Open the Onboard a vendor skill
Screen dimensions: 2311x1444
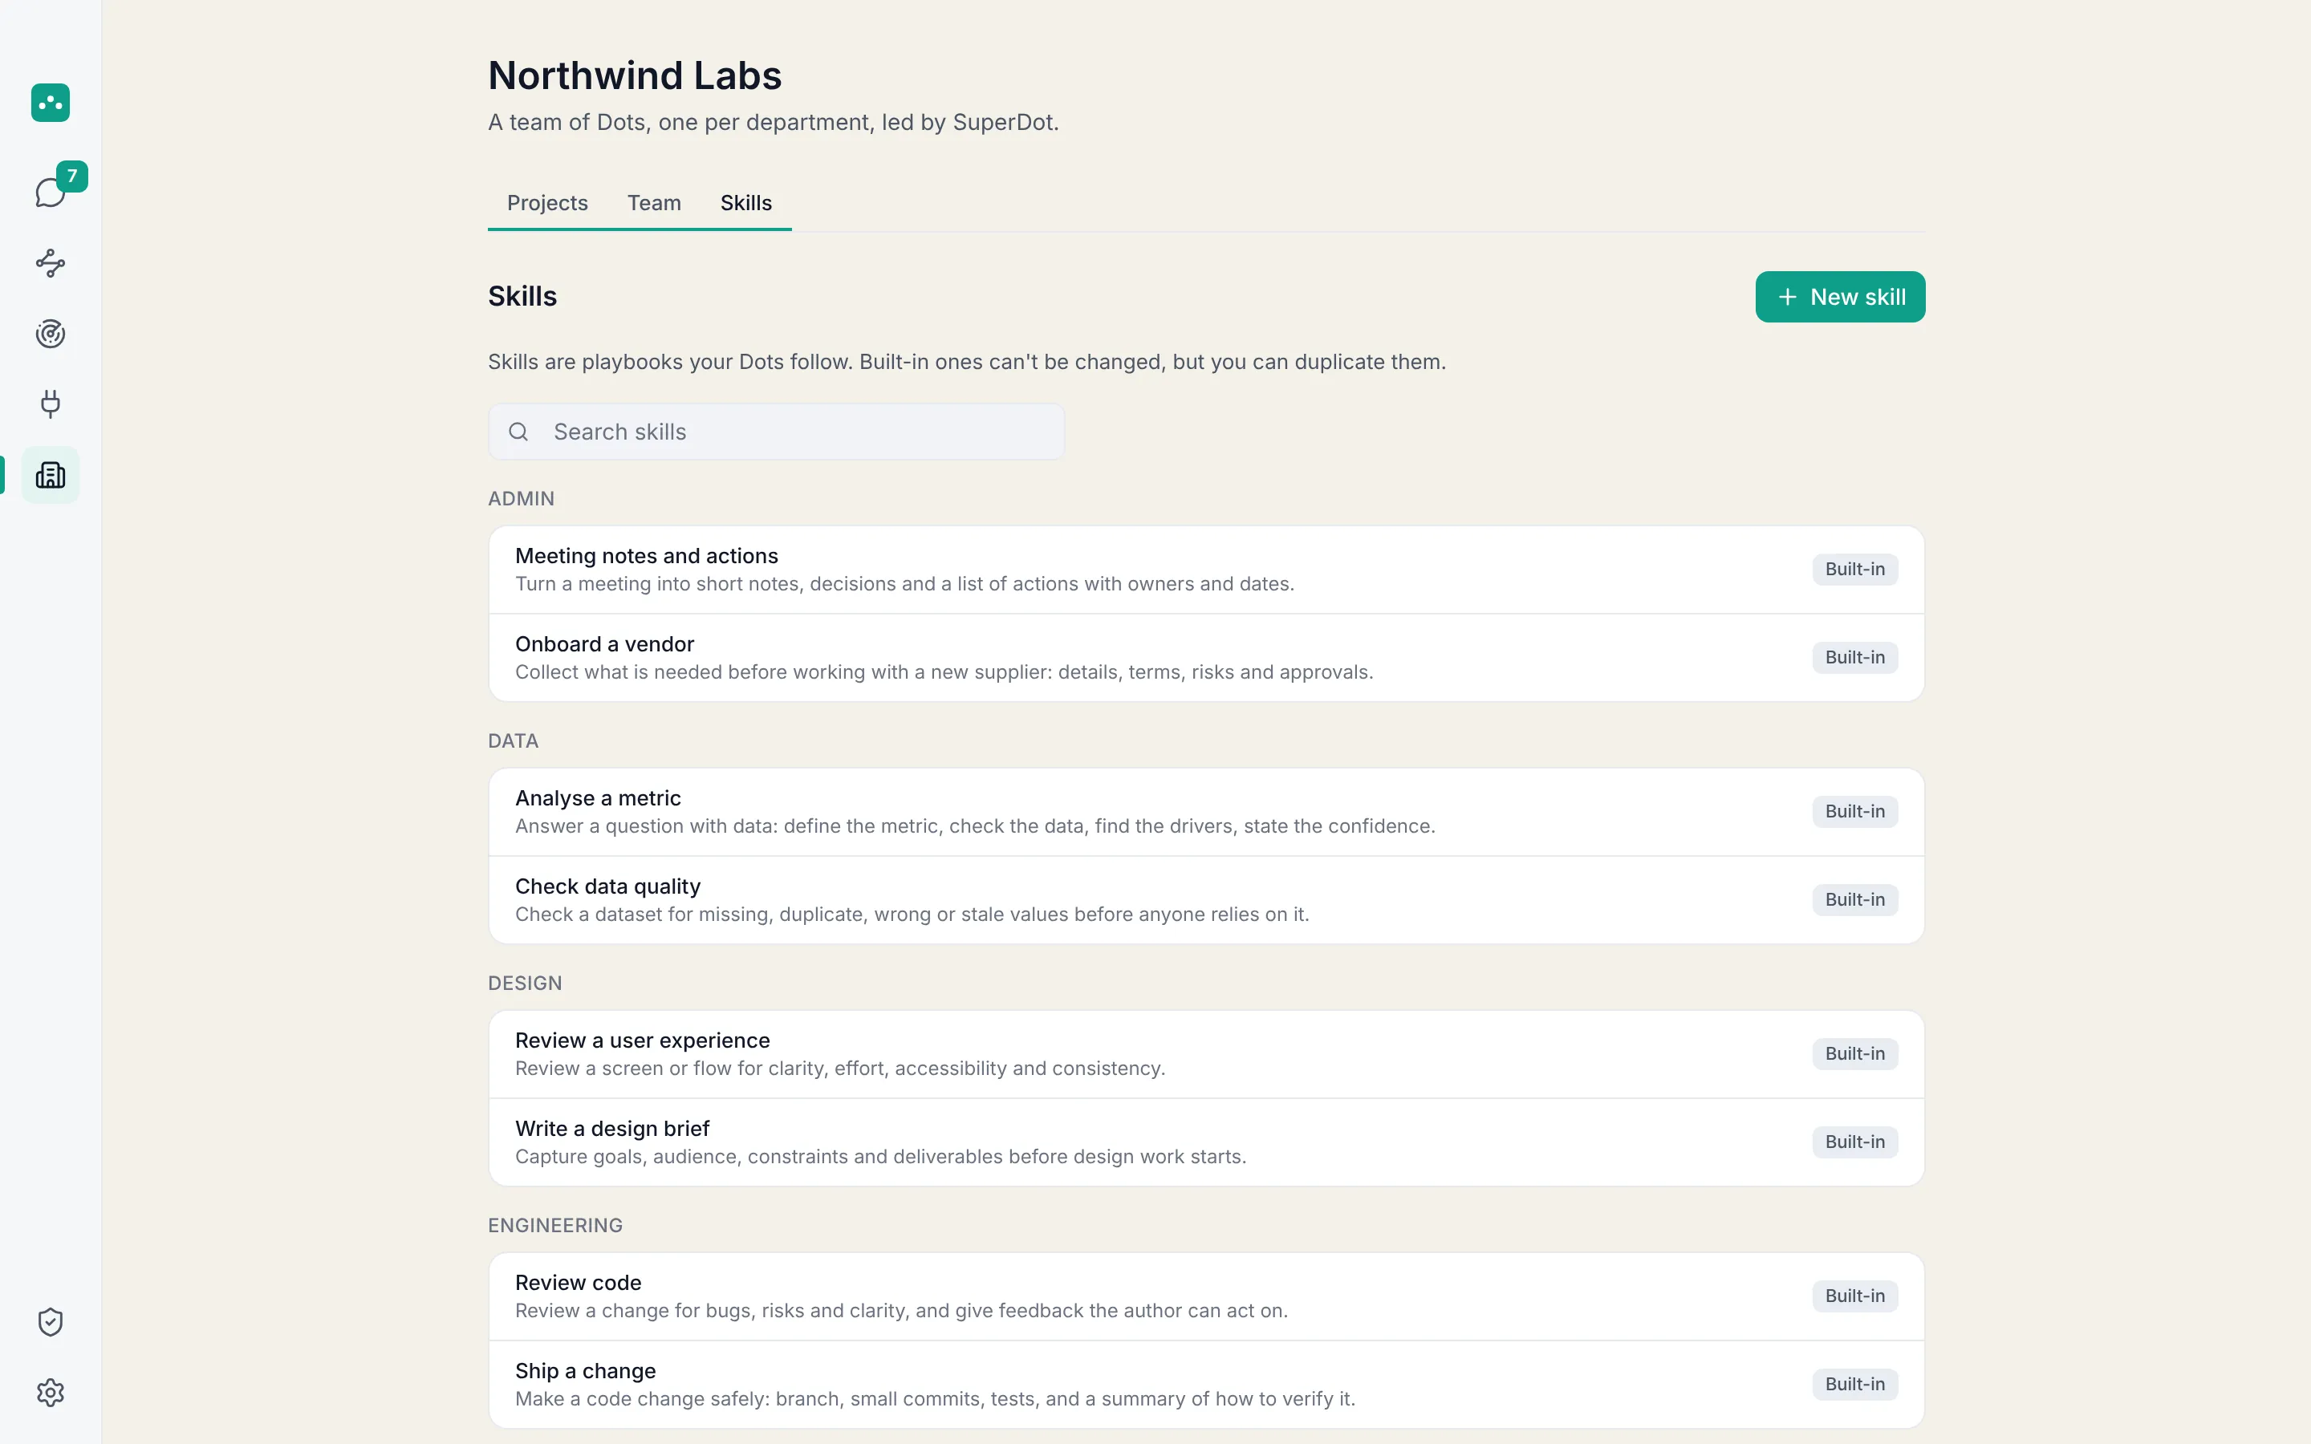pyautogui.click(x=1206, y=658)
